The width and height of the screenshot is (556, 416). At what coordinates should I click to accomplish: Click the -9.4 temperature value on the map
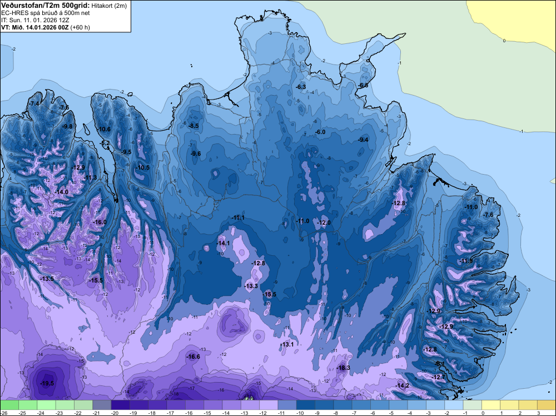tap(364, 140)
